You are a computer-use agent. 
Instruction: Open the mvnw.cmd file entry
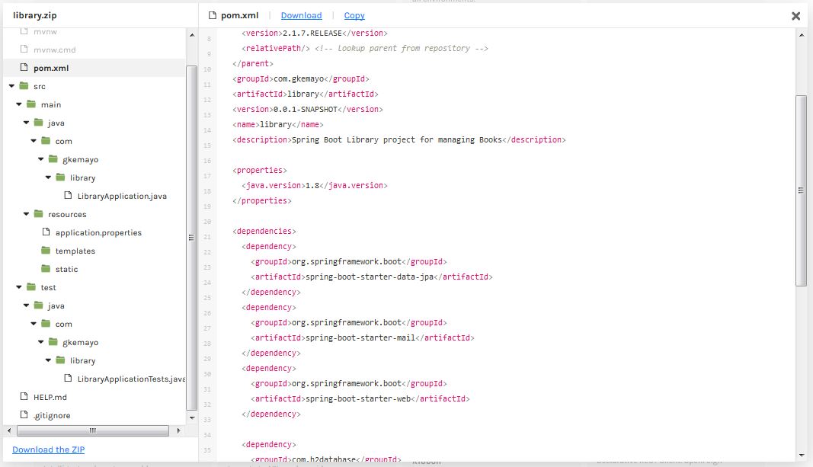point(54,50)
